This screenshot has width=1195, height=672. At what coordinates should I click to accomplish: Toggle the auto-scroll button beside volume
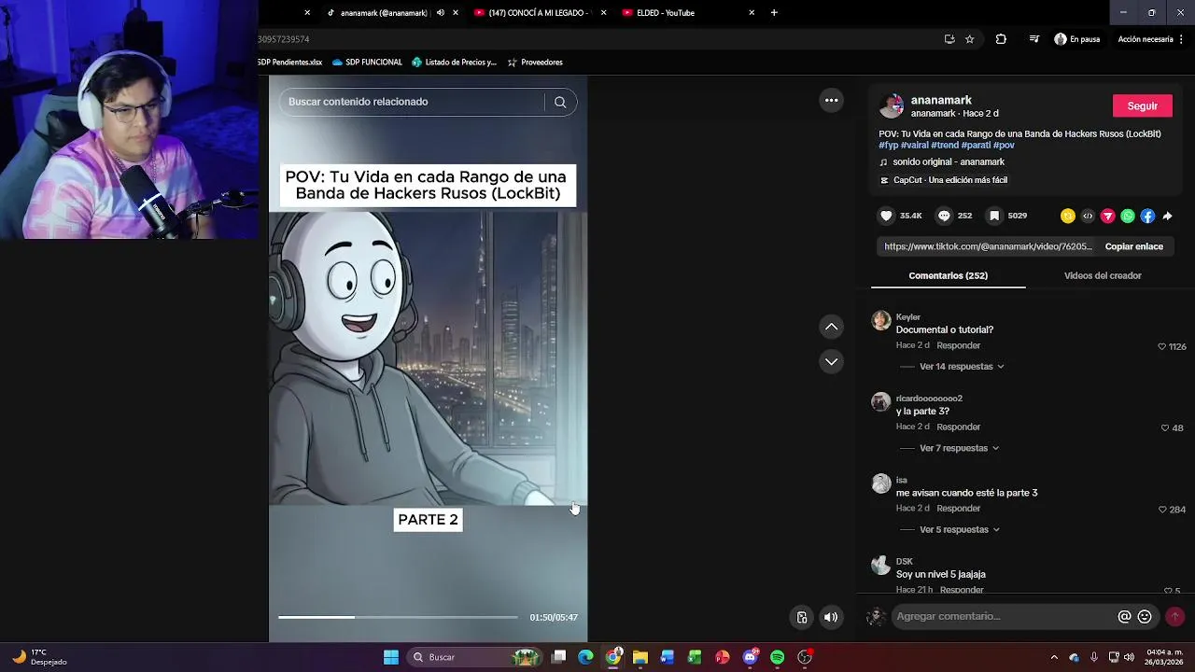pos(801,617)
